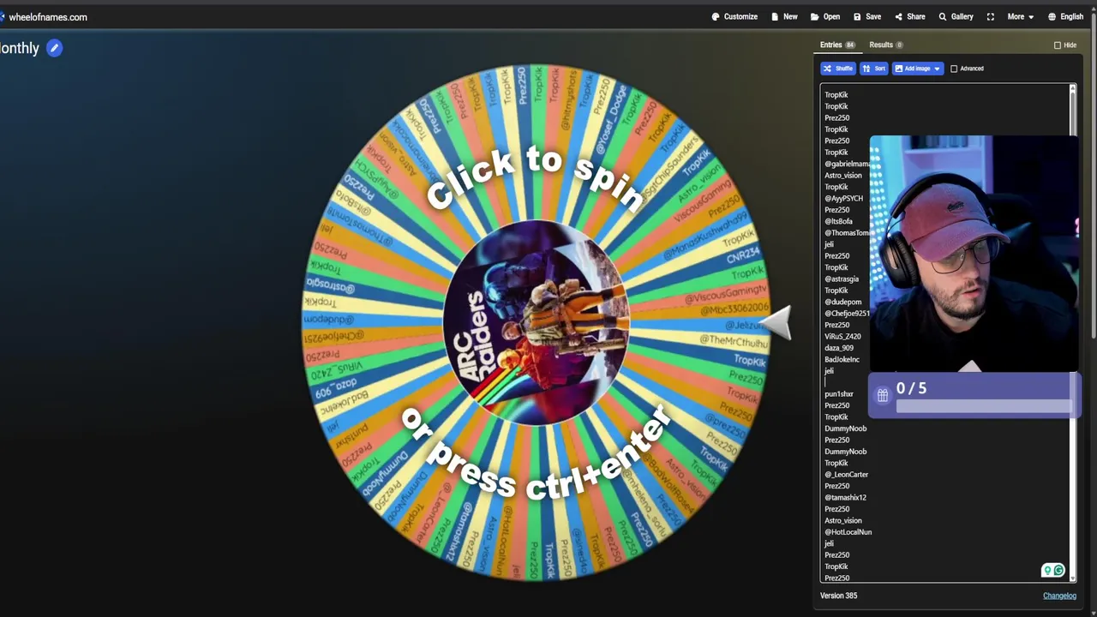This screenshot has height=617, width=1097.
Task: Open the Add image dropdown
Action: [x=917, y=69]
